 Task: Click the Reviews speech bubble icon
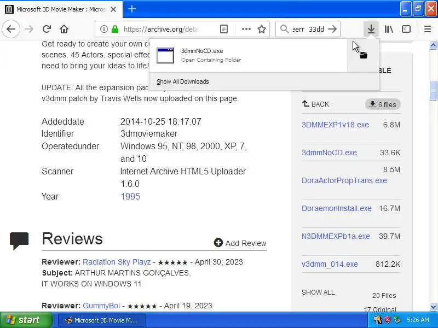pos(19,241)
